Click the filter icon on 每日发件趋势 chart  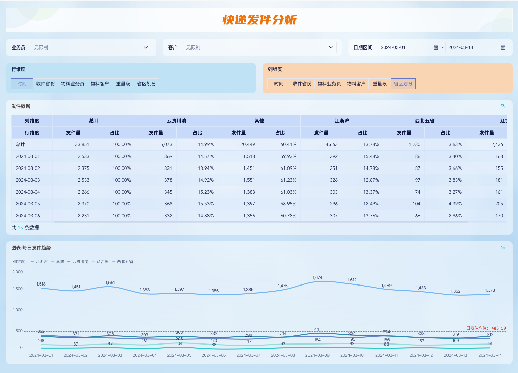click(503, 248)
